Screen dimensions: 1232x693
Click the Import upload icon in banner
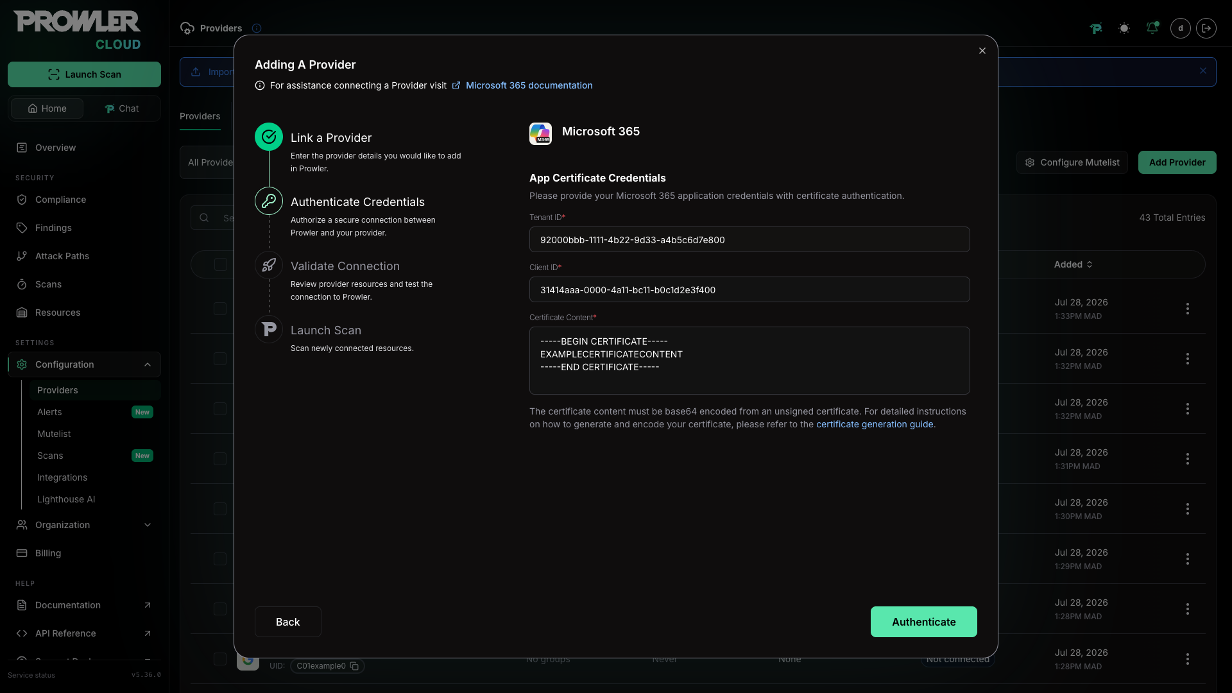tap(196, 72)
